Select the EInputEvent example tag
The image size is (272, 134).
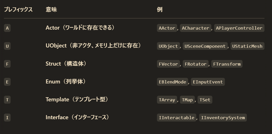click(x=208, y=82)
